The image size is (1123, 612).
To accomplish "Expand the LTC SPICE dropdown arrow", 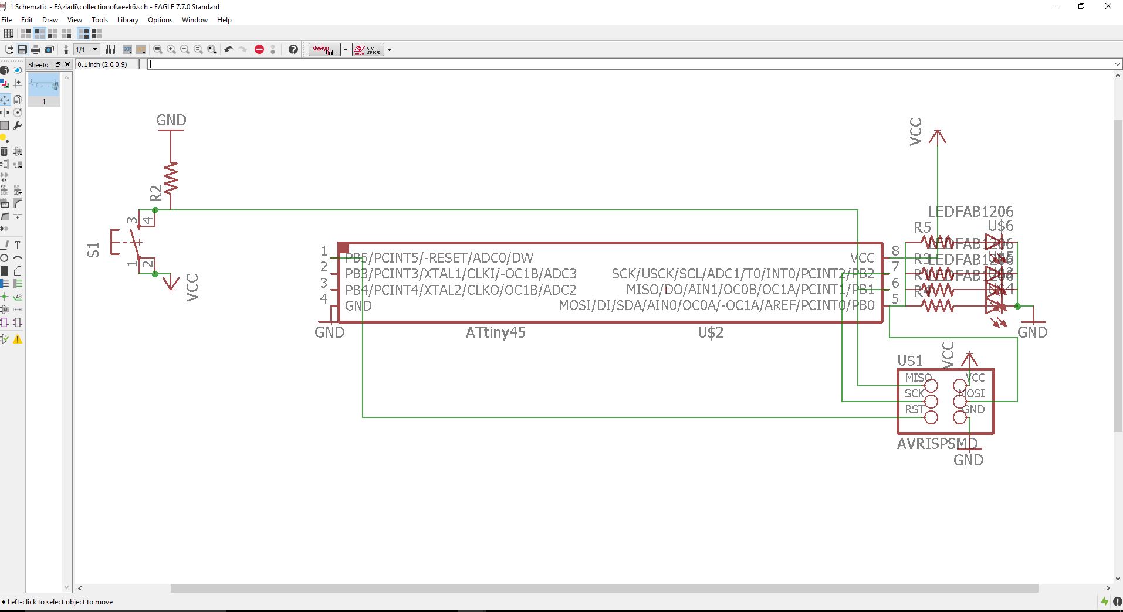I will (389, 50).
